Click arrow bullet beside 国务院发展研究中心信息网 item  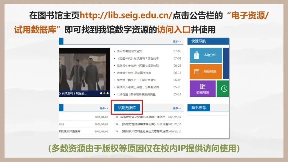click(x=117, y=117)
